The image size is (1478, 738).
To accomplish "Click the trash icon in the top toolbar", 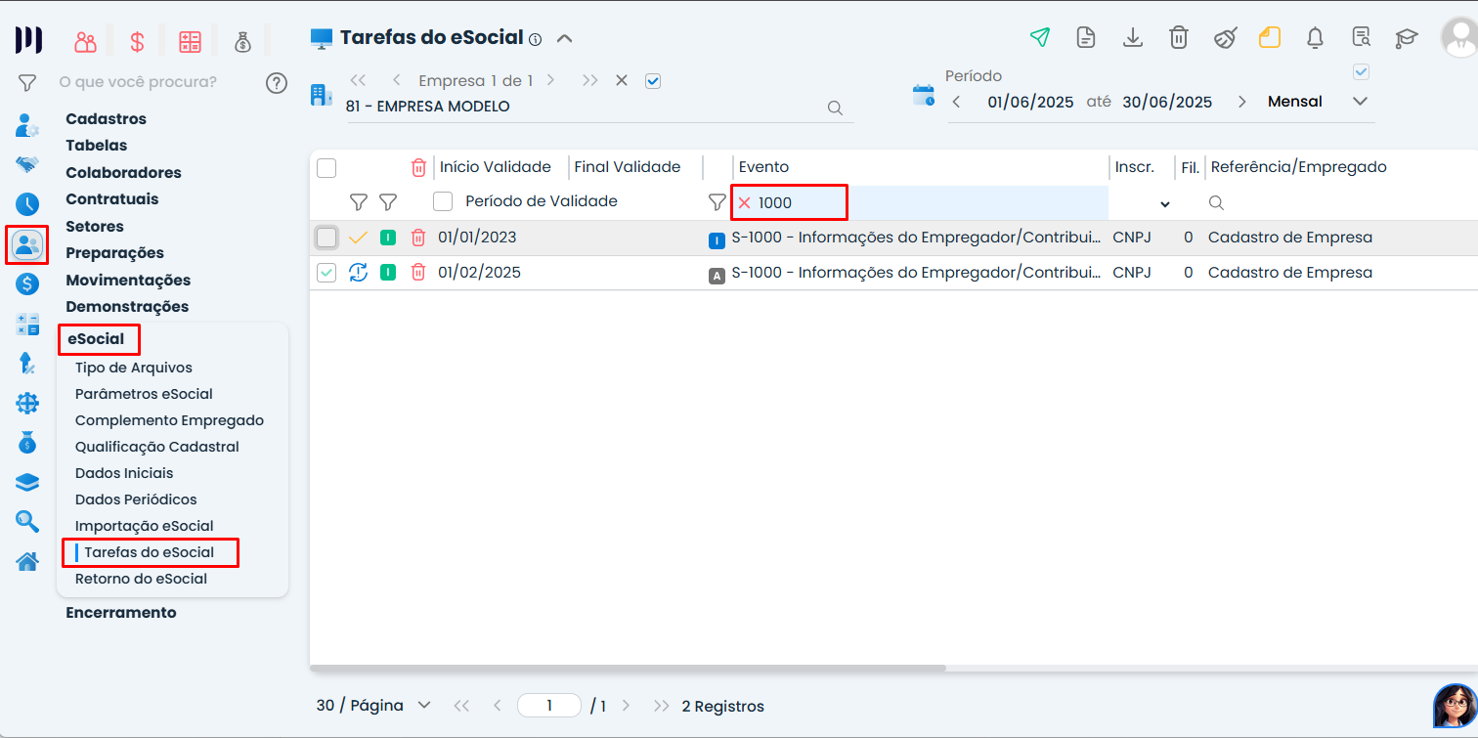I will tap(1179, 38).
